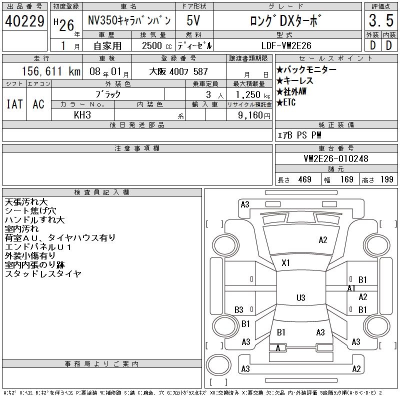
Task: Click the 3.5 evaluation score
Action: [381, 20]
